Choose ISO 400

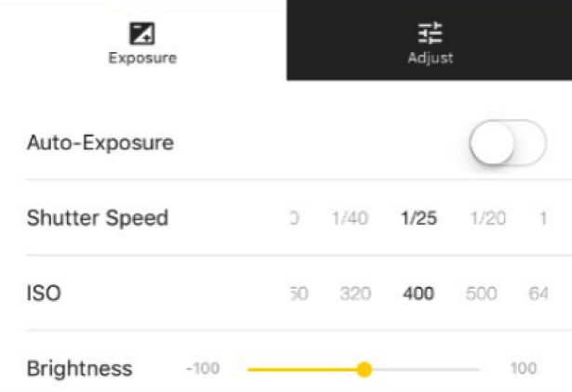pos(419,294)
